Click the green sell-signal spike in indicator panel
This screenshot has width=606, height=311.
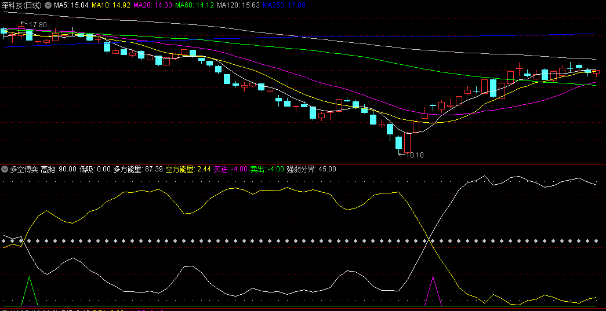coord(30,291)
